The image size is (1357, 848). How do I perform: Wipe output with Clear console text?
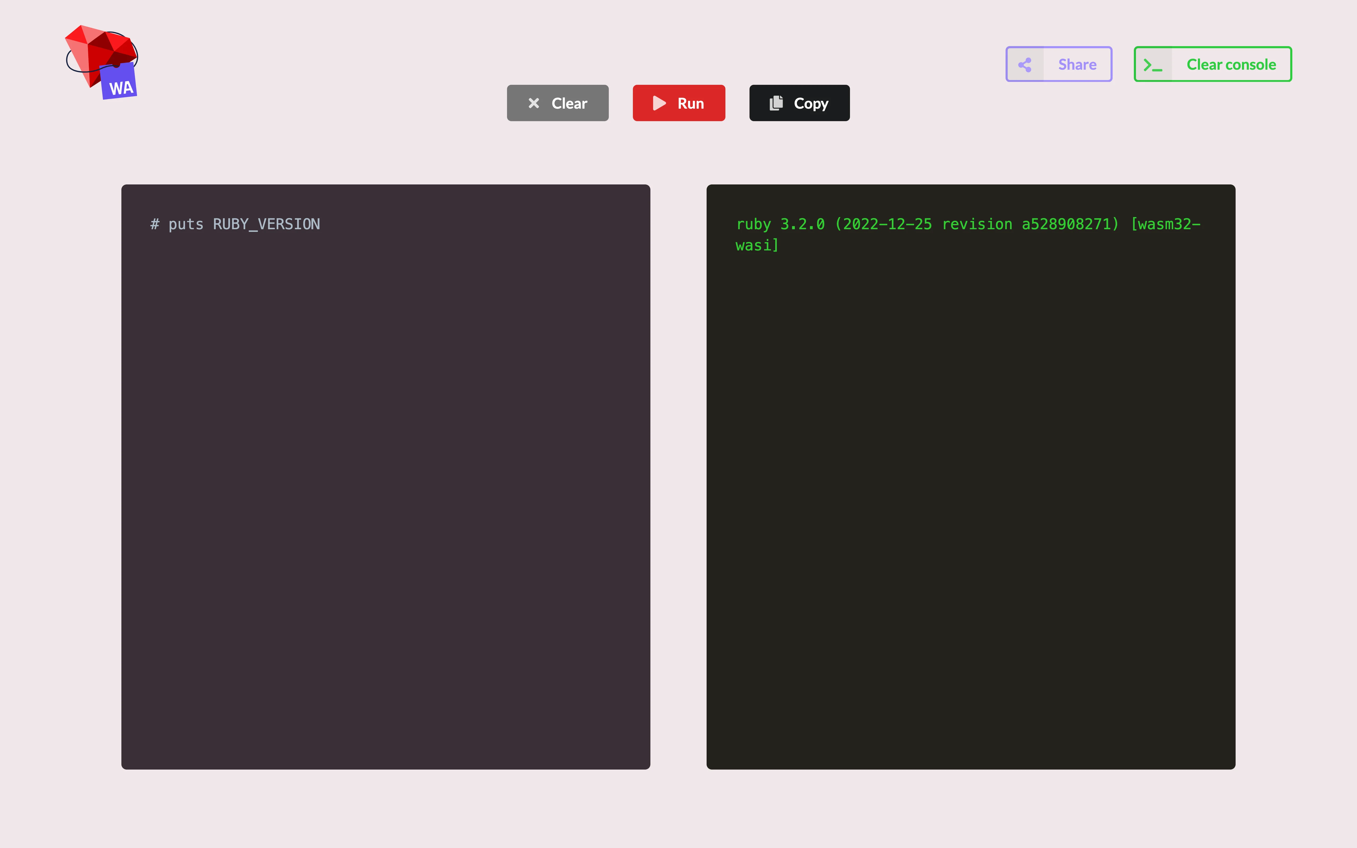(1231, 64)
